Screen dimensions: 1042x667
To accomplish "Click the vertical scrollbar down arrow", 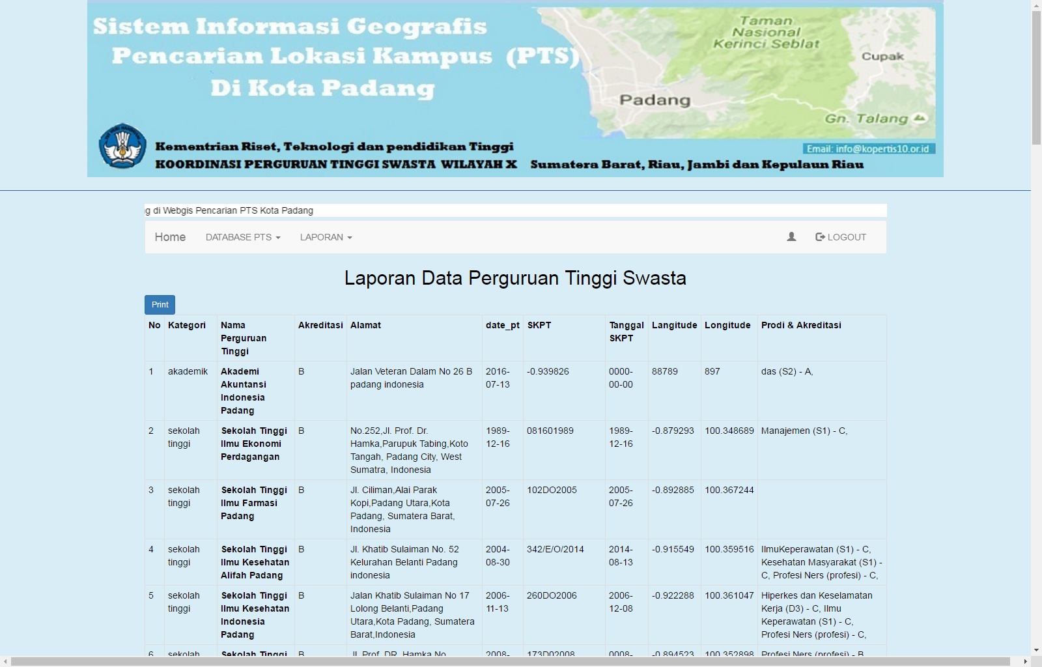I will tap(1036, 650).
